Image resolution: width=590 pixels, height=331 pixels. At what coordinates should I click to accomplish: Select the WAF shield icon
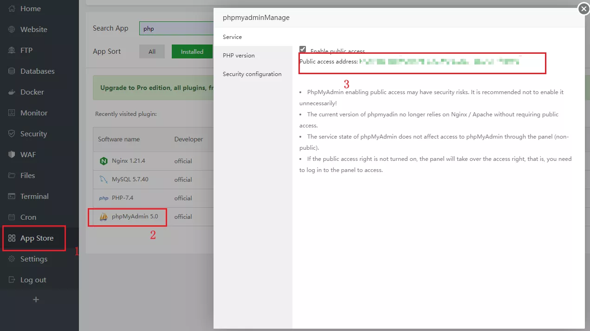click(x=12, y=155)
